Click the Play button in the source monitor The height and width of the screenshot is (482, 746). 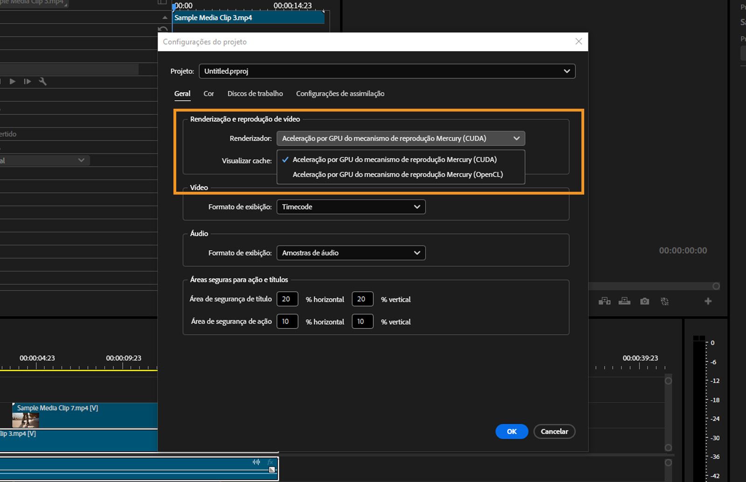[12, 81]
